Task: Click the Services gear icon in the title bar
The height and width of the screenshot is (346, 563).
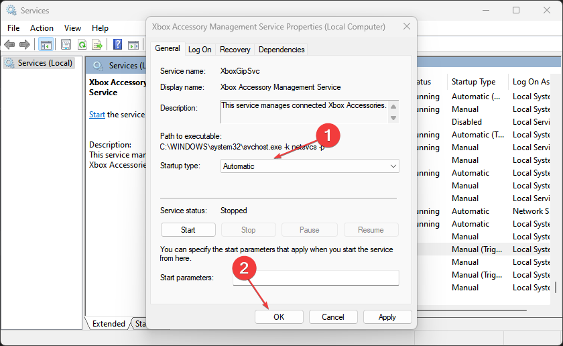Action: click(x=11, y=11)
